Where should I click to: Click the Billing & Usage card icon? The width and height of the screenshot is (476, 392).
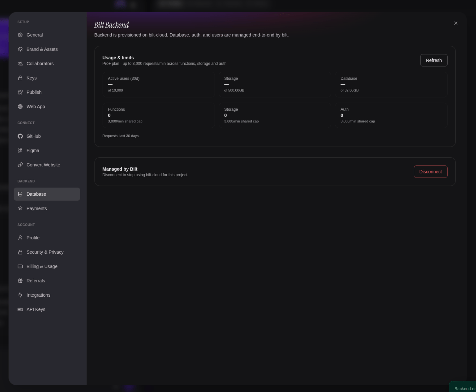point(20,266)
